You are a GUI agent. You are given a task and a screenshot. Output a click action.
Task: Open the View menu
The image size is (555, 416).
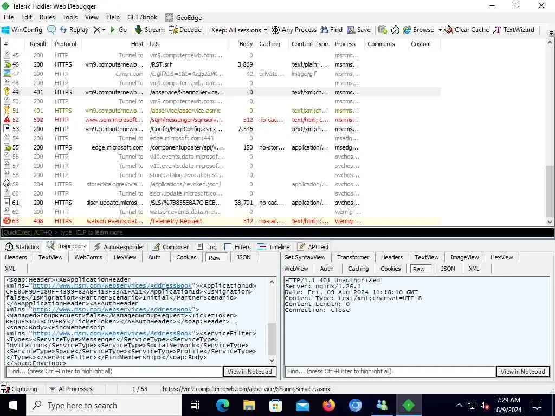pos(92,17)
